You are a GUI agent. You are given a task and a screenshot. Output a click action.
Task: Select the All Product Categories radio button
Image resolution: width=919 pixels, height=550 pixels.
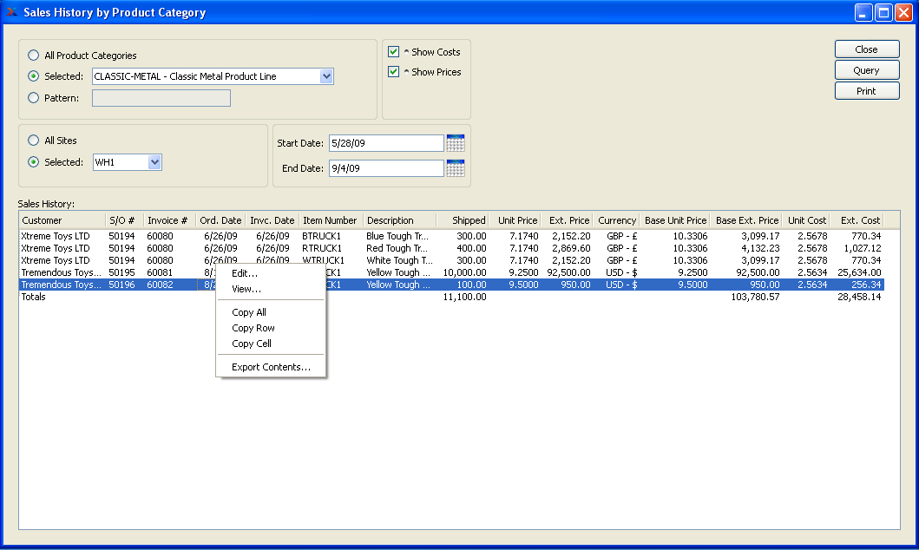point(34,56)
